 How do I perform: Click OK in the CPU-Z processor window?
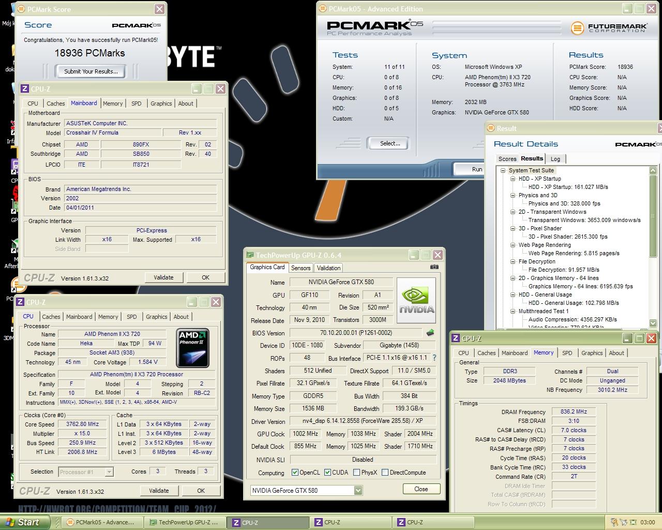coord(201,491)
